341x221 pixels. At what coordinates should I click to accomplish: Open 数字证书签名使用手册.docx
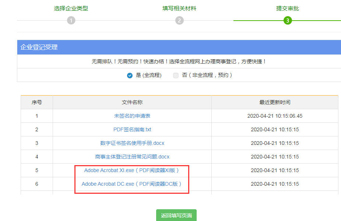click(132, 143)
